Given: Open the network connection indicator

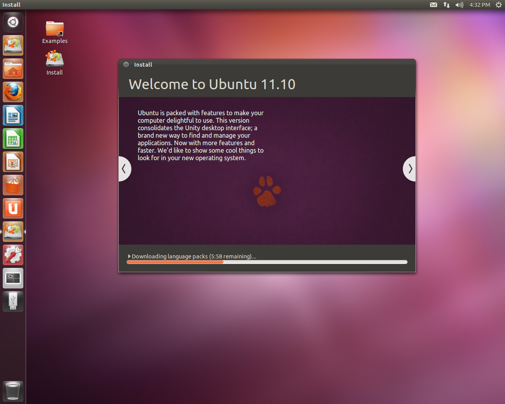Looking at the screenshot, I should pyautogui.click(x=446, y=5).
